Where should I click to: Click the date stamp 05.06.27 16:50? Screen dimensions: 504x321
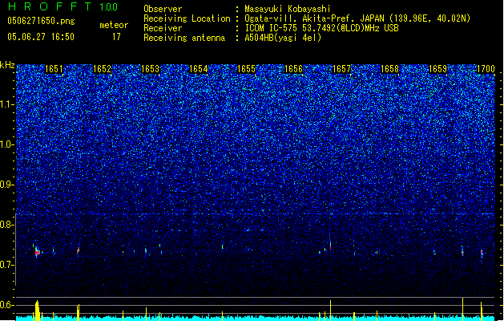click(41, 37)
